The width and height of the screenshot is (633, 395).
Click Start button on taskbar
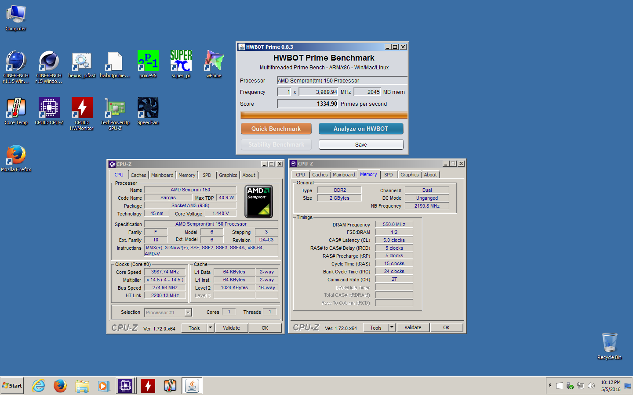click(x=12, y=386)
